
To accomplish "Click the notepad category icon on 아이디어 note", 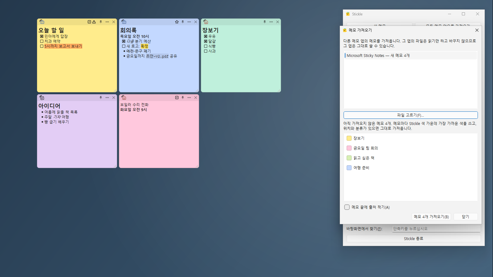I will (42, 98).
